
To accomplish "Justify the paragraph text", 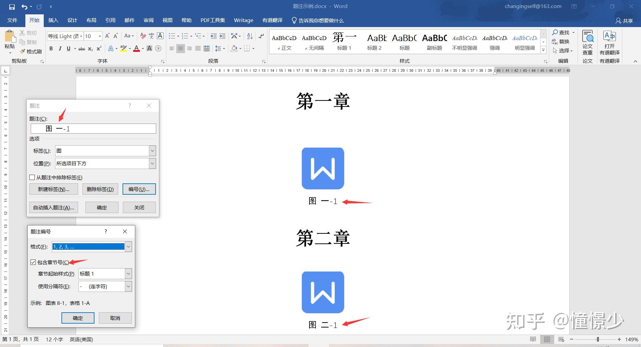I will point(198,49).
